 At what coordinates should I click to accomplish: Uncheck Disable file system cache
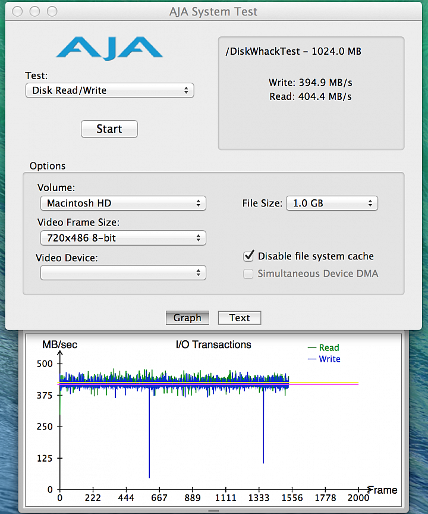coord(248,256)
